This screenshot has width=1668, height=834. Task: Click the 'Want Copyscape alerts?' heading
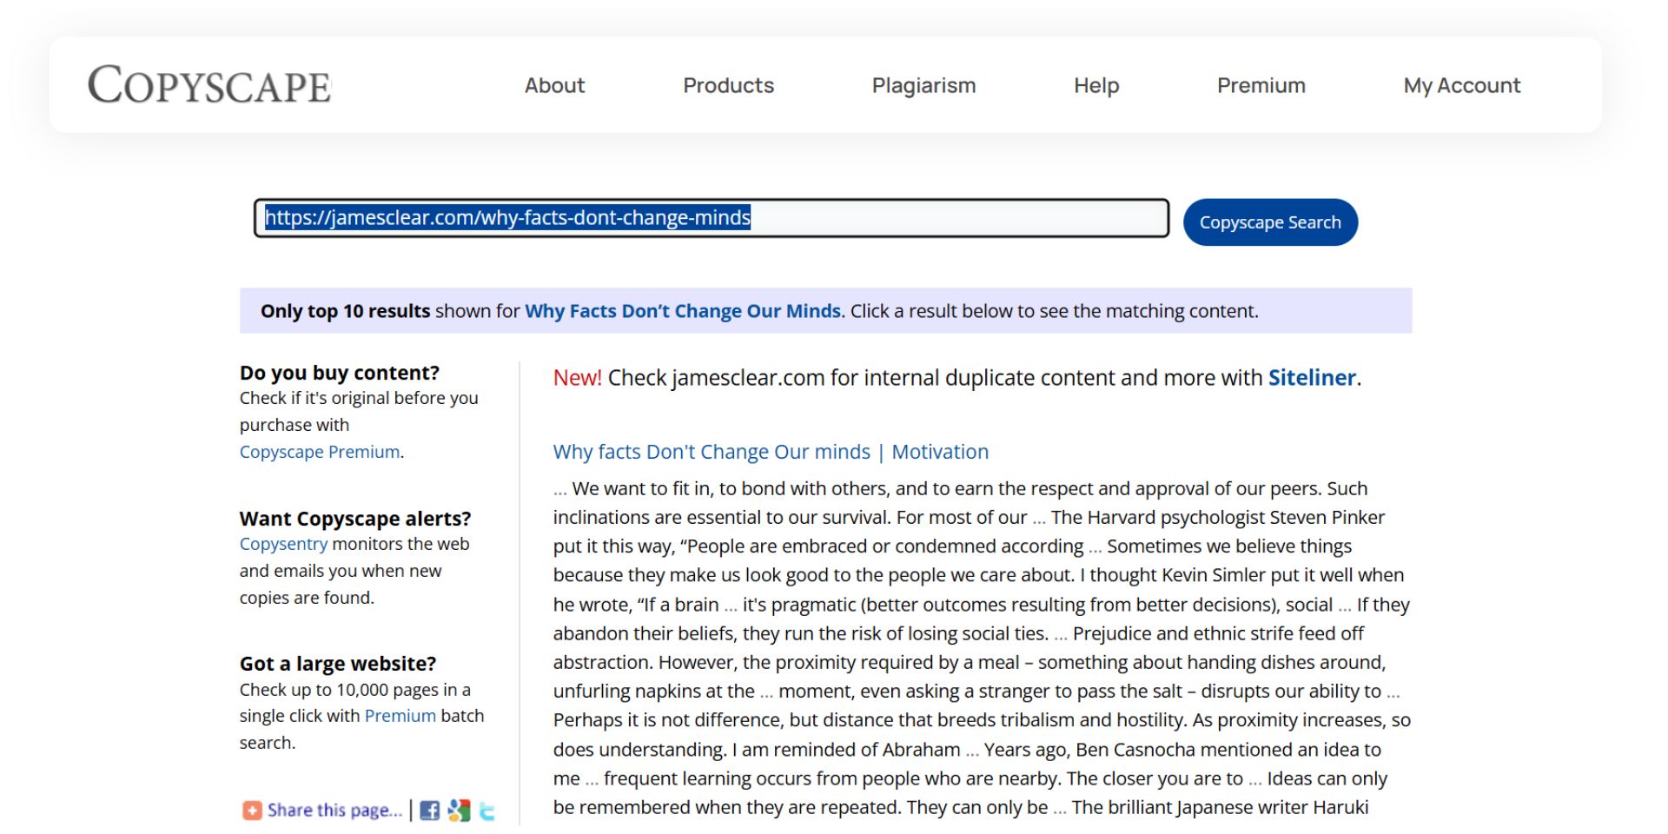click(x=355, y=519)
